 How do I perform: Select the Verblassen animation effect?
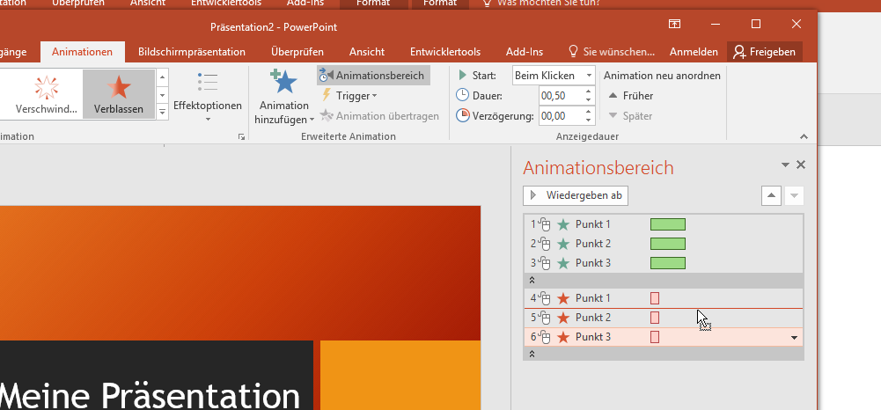119,94
